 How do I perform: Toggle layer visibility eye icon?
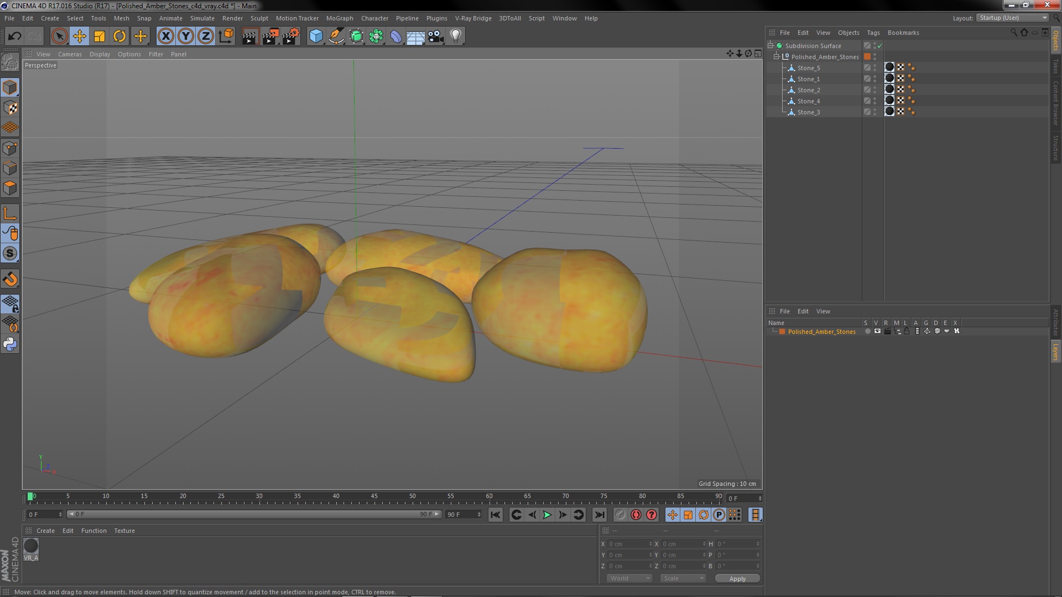point(877,331)
